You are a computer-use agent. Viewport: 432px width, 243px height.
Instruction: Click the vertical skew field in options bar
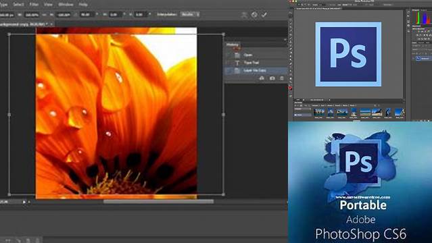click(x=140, y=15)
